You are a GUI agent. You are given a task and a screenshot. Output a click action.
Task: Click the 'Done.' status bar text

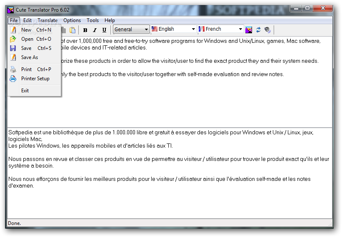(x=15, y=223)
